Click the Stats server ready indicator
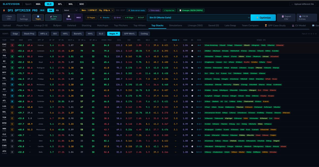Screen dimensions: 319x167 pyautogui.click(x=137, y=10)
